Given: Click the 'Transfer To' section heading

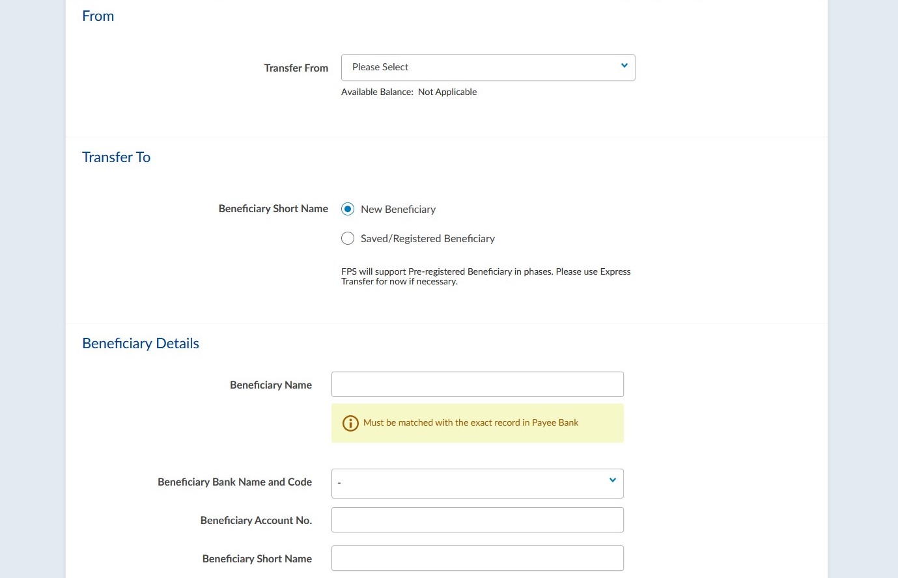Looking at the screenshot, I should (116, 158).
